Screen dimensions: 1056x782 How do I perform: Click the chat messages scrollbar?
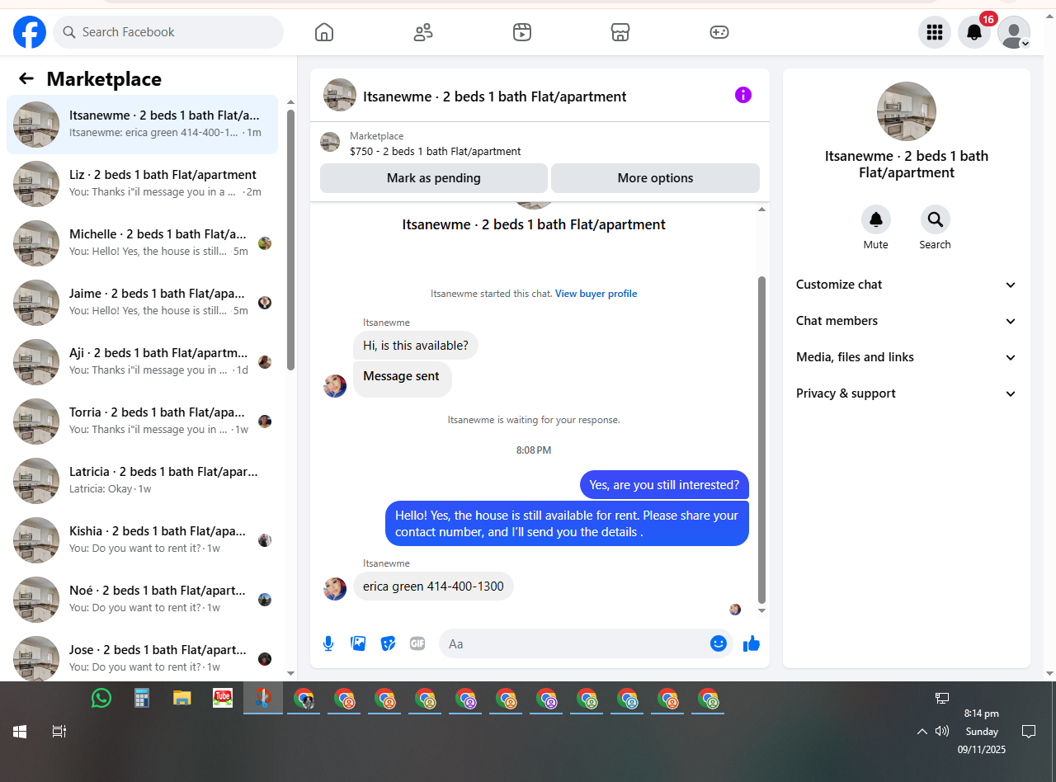click(x=761, y=440)
